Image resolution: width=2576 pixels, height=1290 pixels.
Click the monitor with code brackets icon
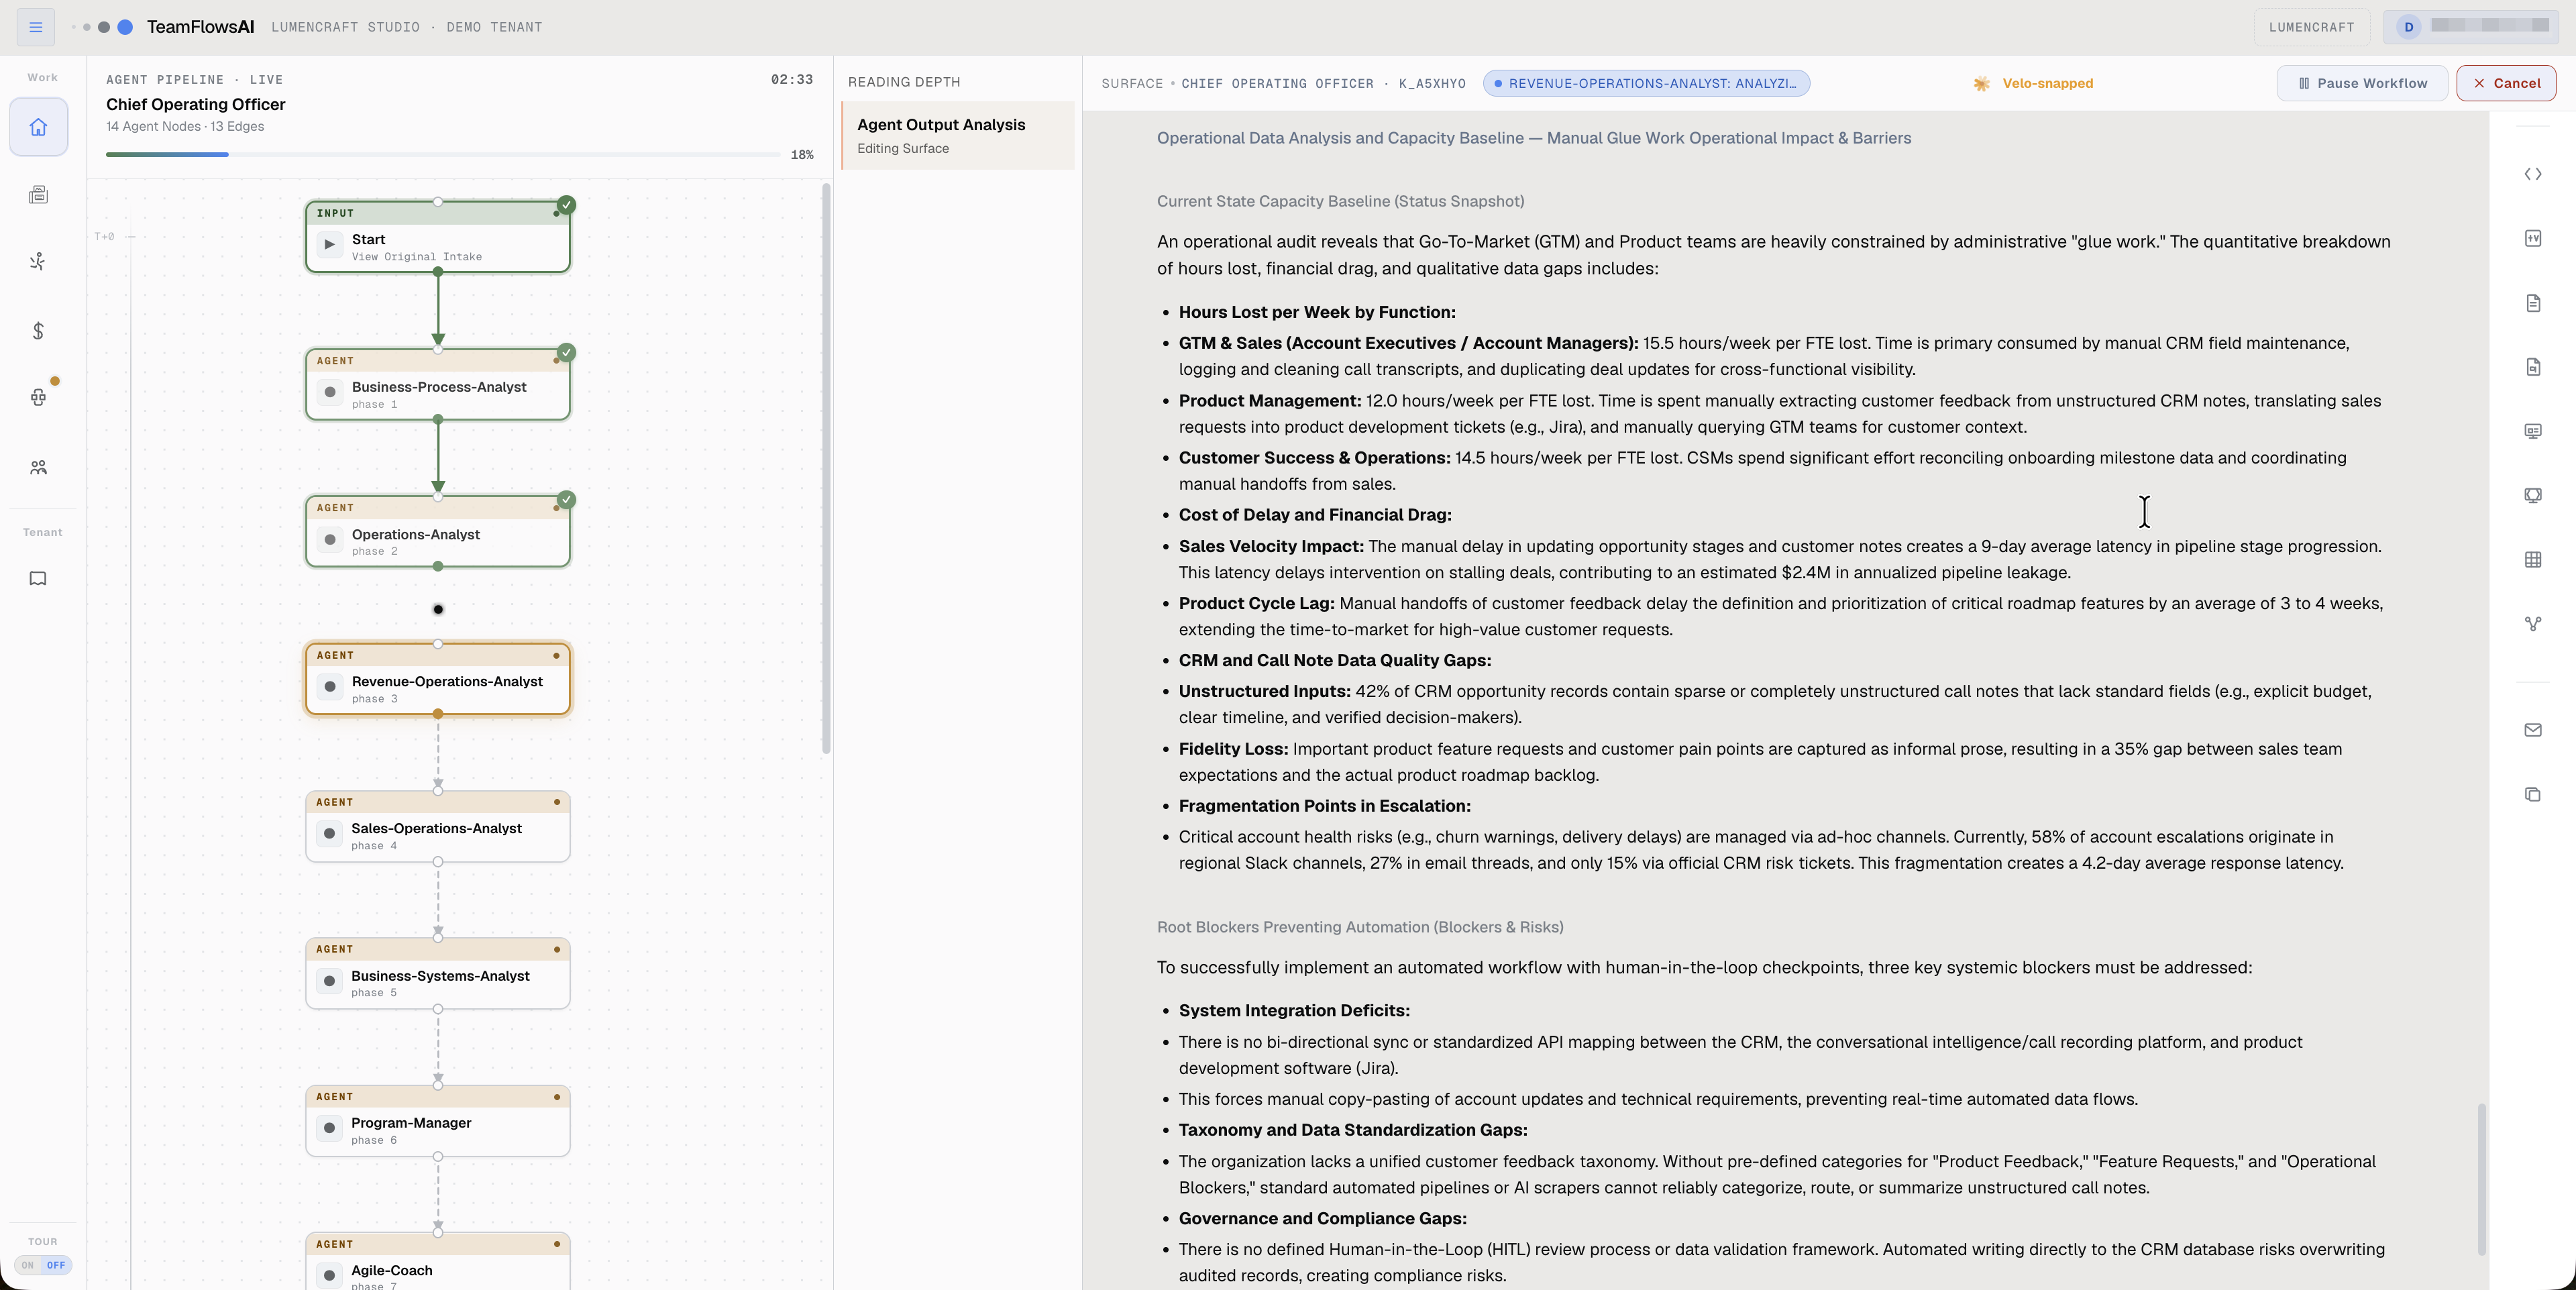coord(2533,495)
